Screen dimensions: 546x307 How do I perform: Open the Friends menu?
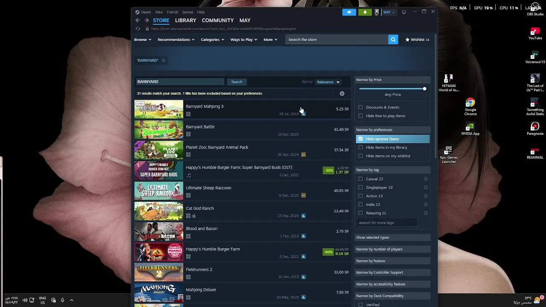click(x=172, y=12)
